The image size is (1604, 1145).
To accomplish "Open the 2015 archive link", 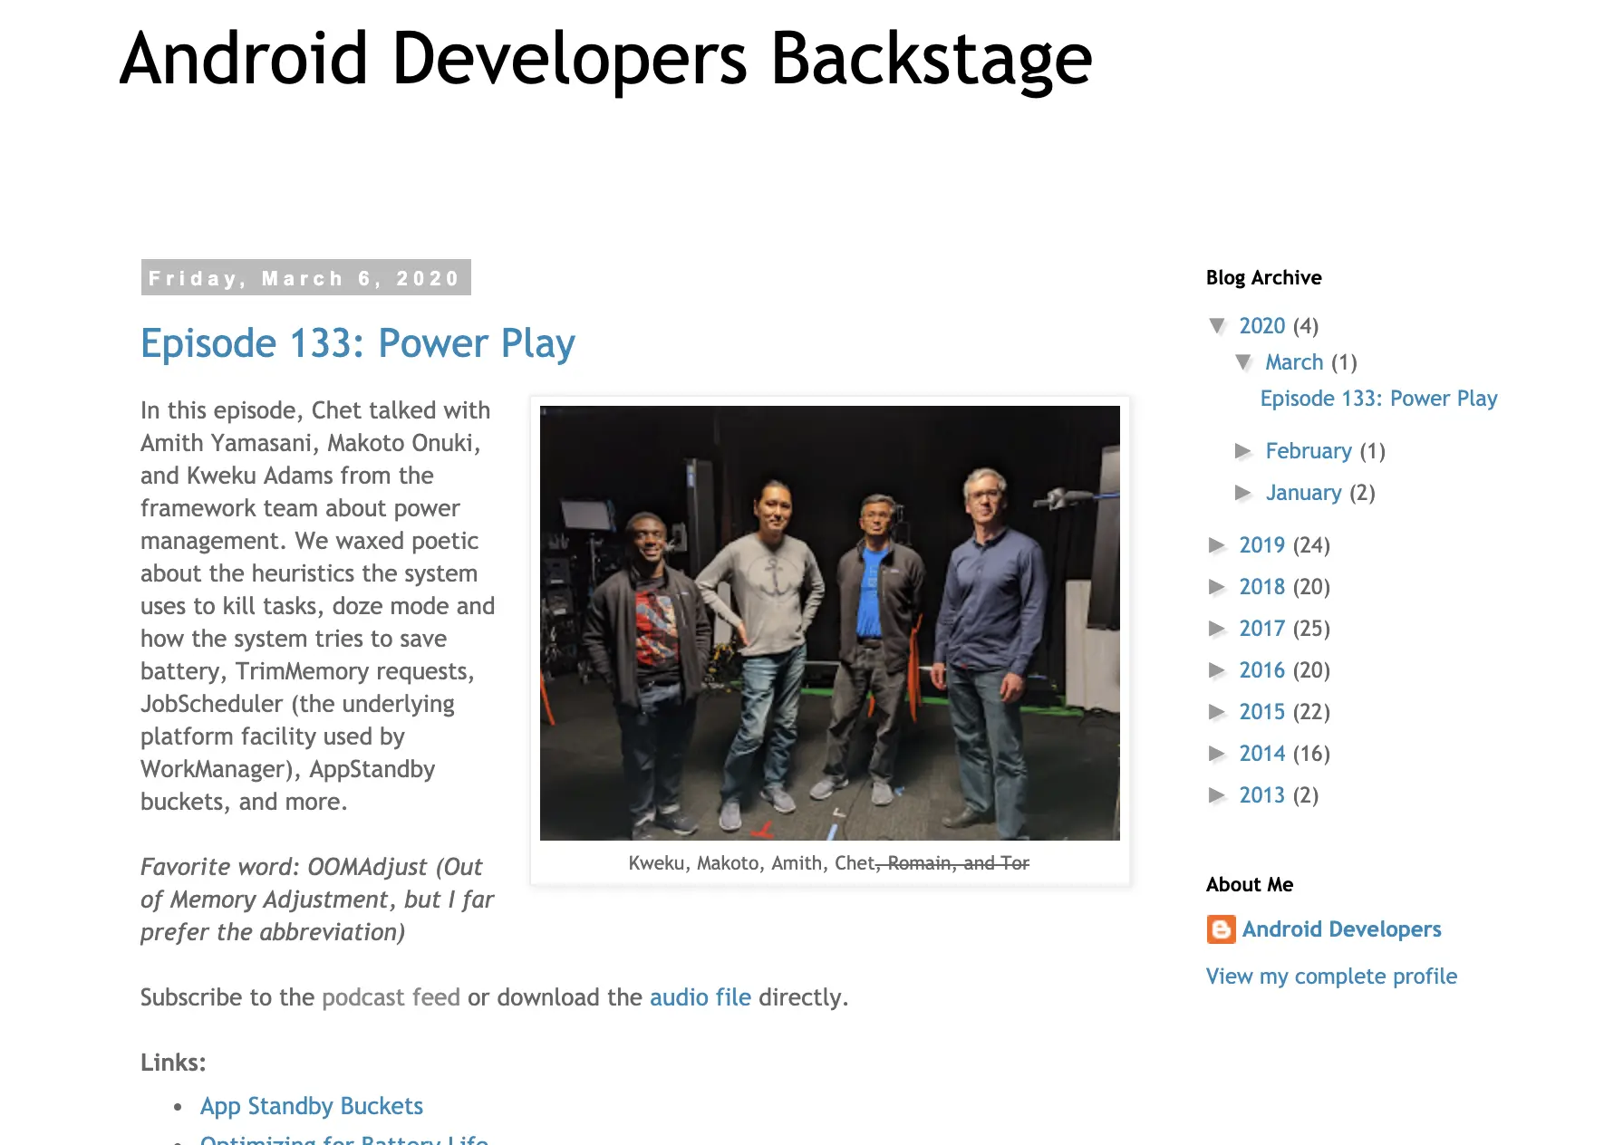I will 1262,712.
